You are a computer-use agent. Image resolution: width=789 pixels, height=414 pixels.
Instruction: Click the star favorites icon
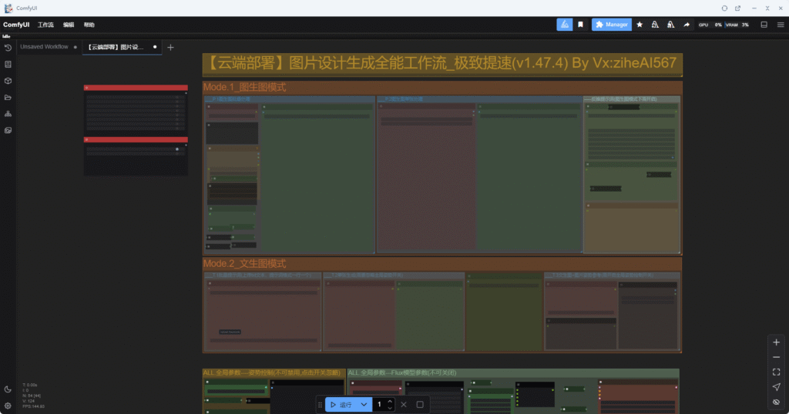(640, 25)
